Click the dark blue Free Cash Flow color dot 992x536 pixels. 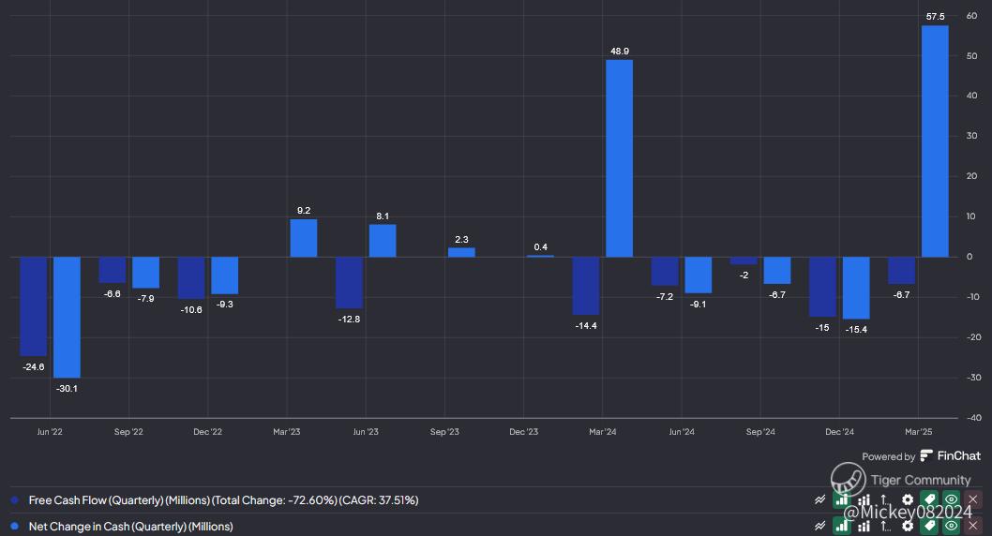tap(14, 500)
